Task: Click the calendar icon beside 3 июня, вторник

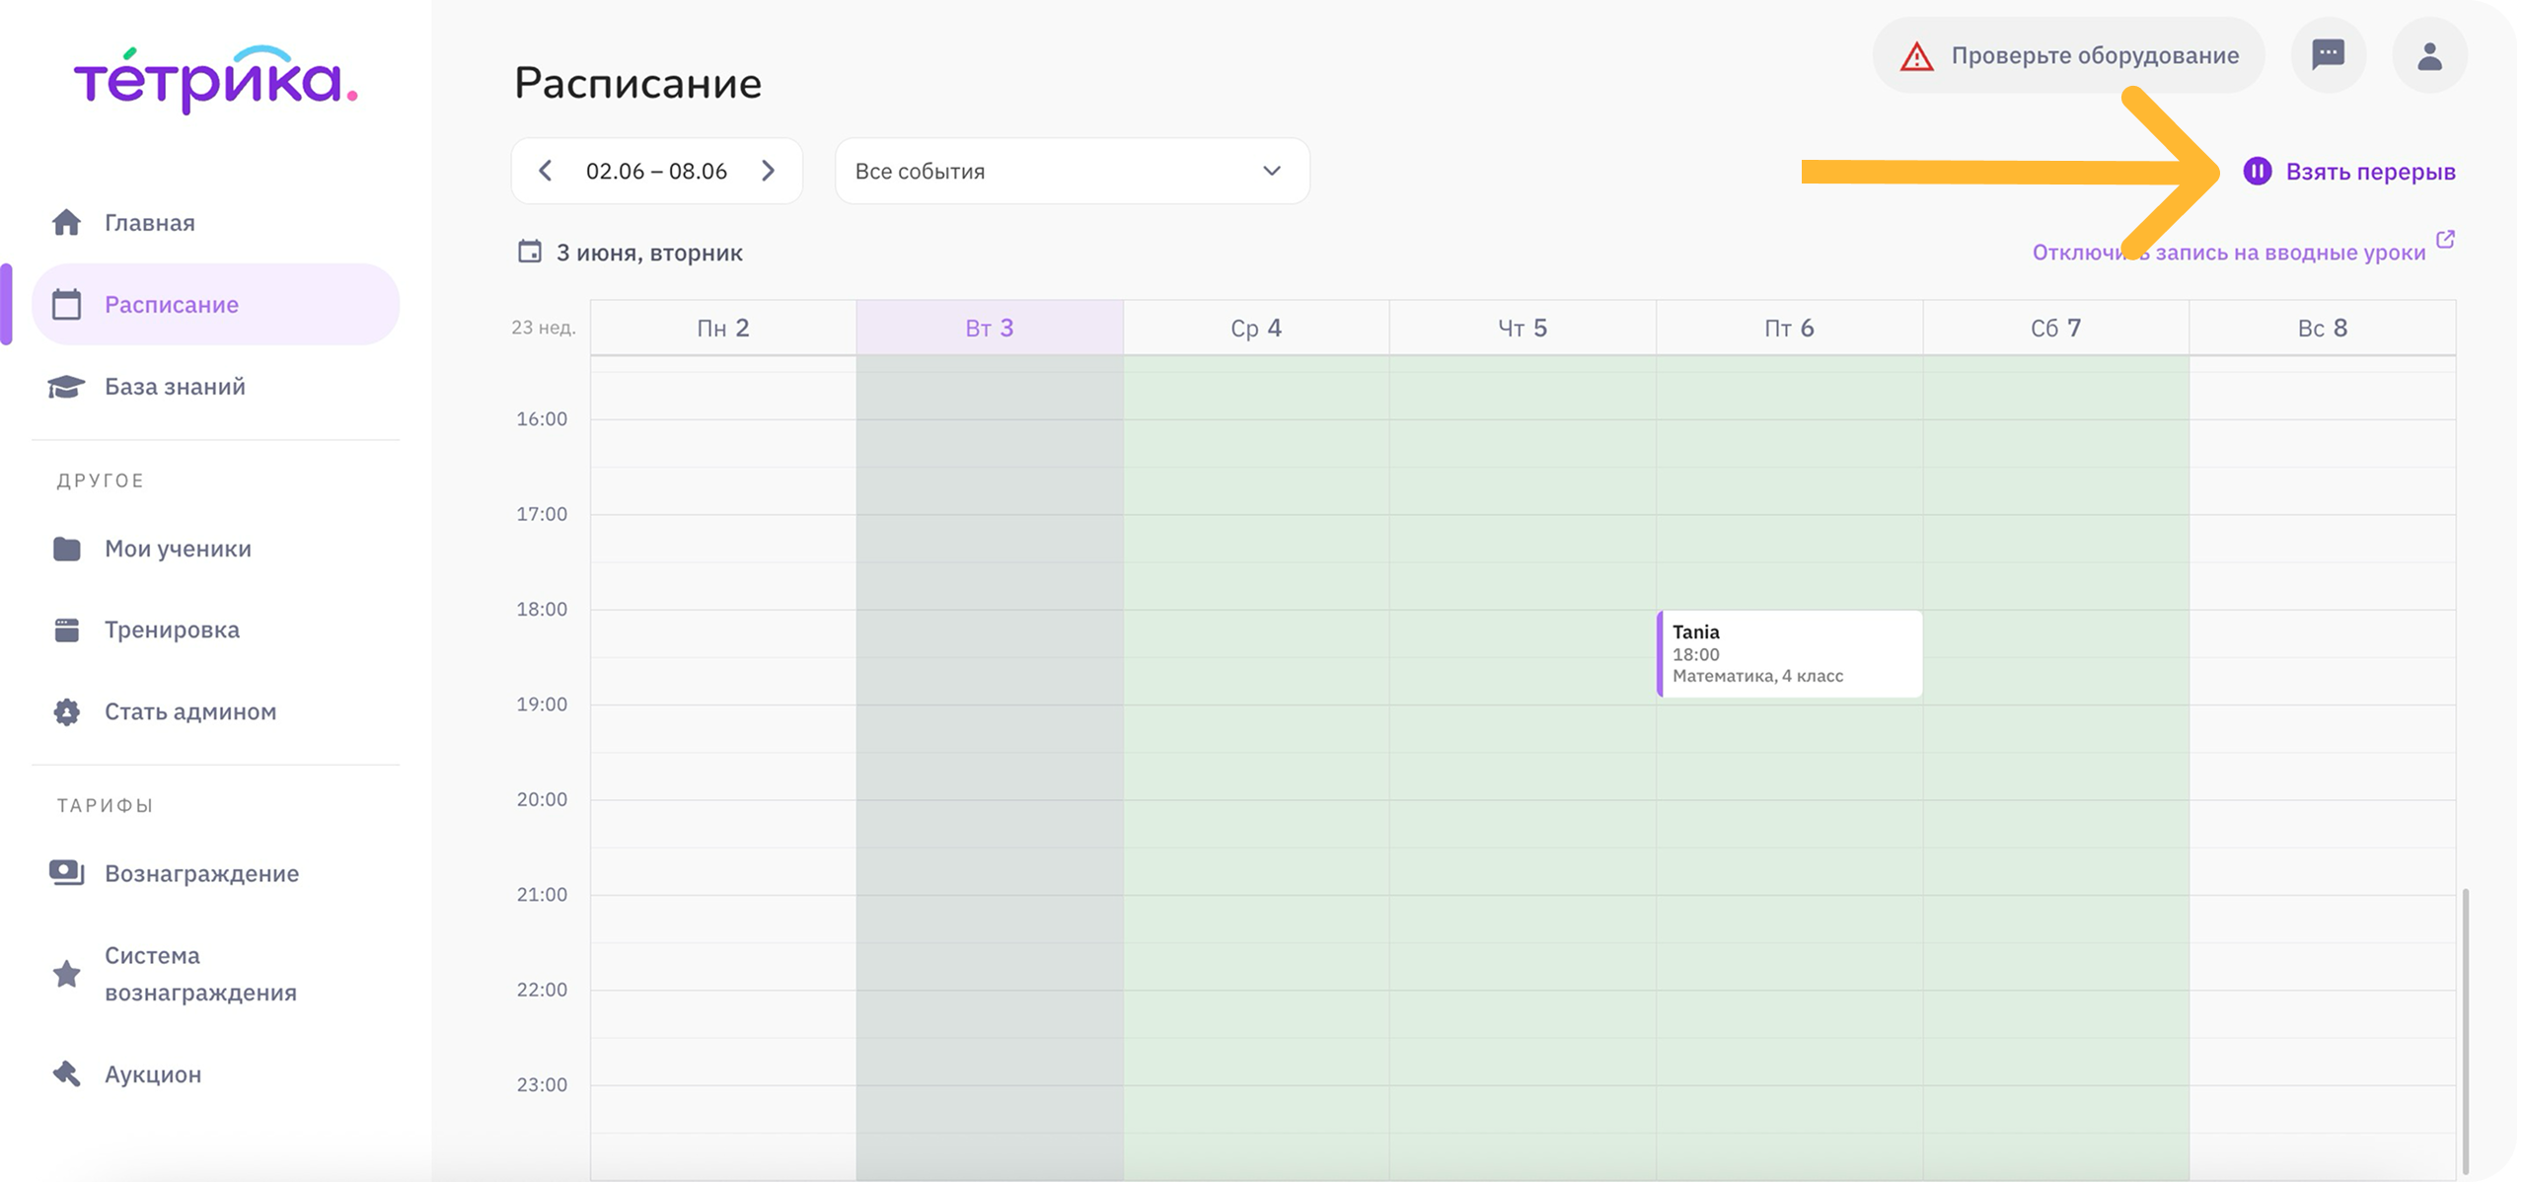Action: (530, 252)
